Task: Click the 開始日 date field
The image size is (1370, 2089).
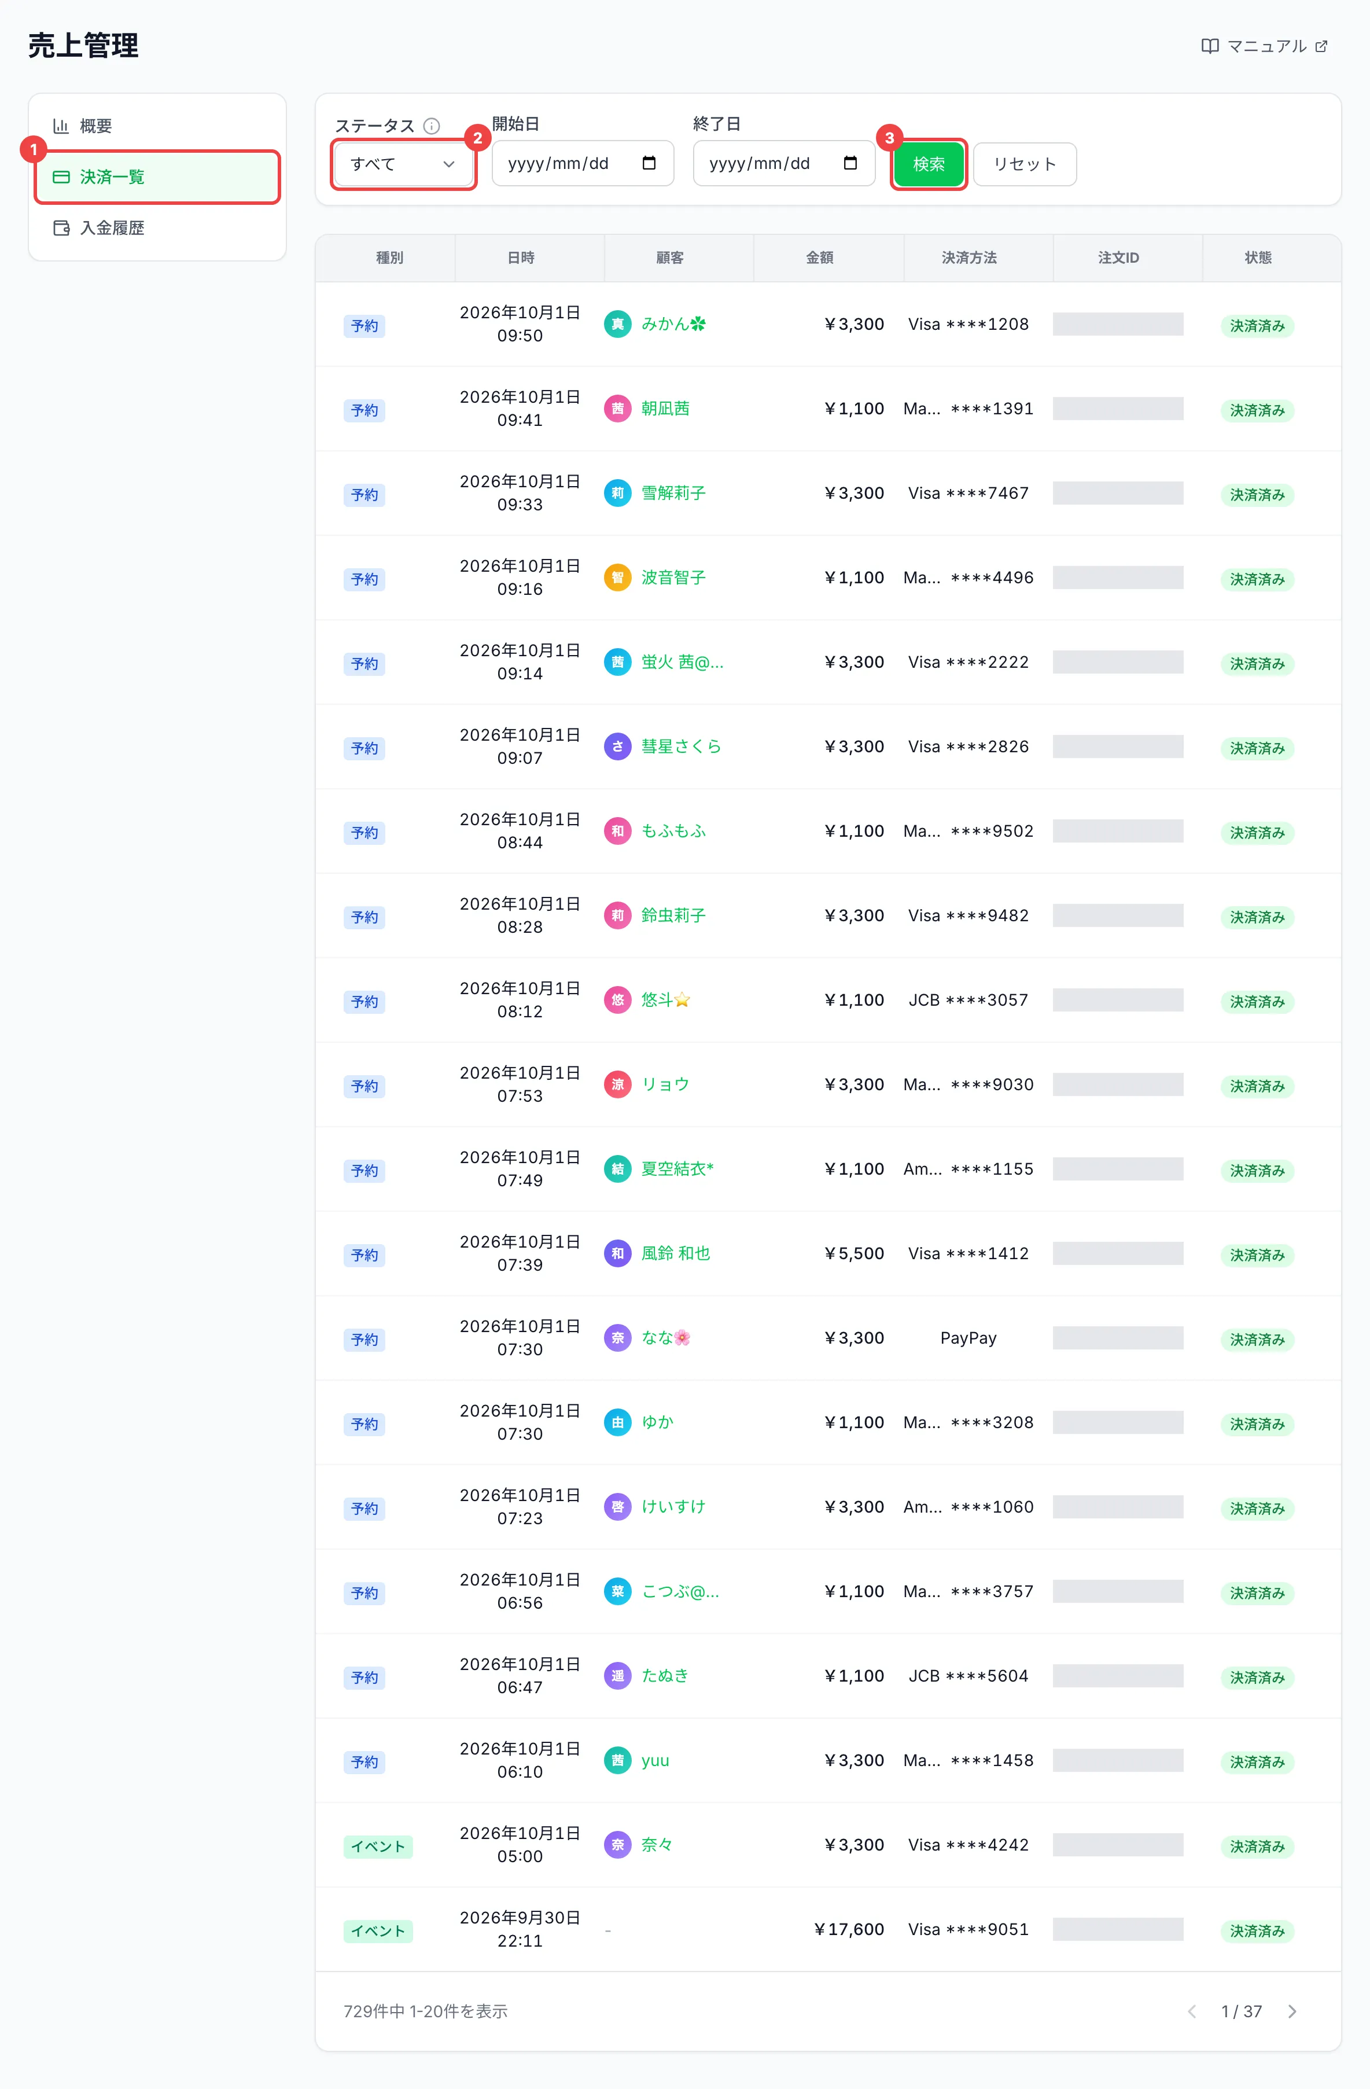Action: 583,163
